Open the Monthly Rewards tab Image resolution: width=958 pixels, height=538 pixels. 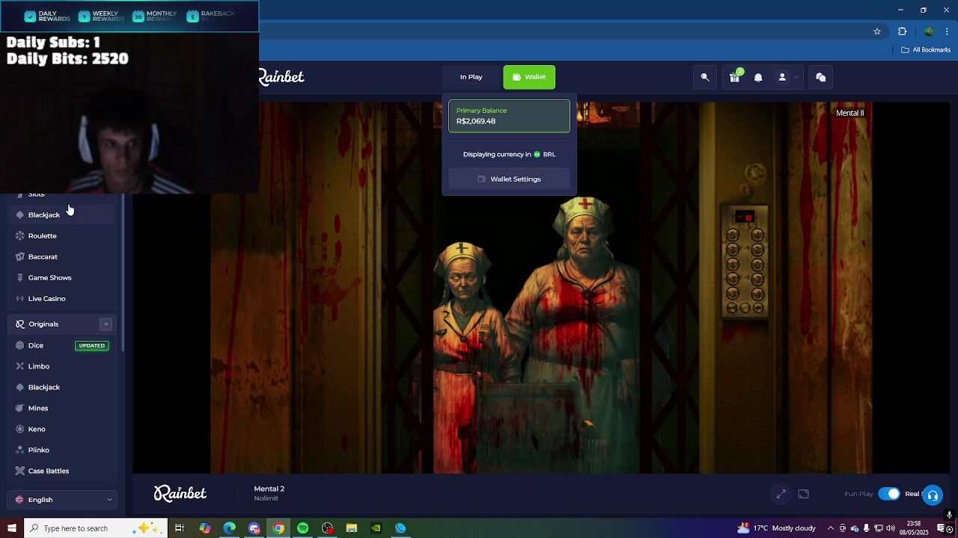click(155, 16)
